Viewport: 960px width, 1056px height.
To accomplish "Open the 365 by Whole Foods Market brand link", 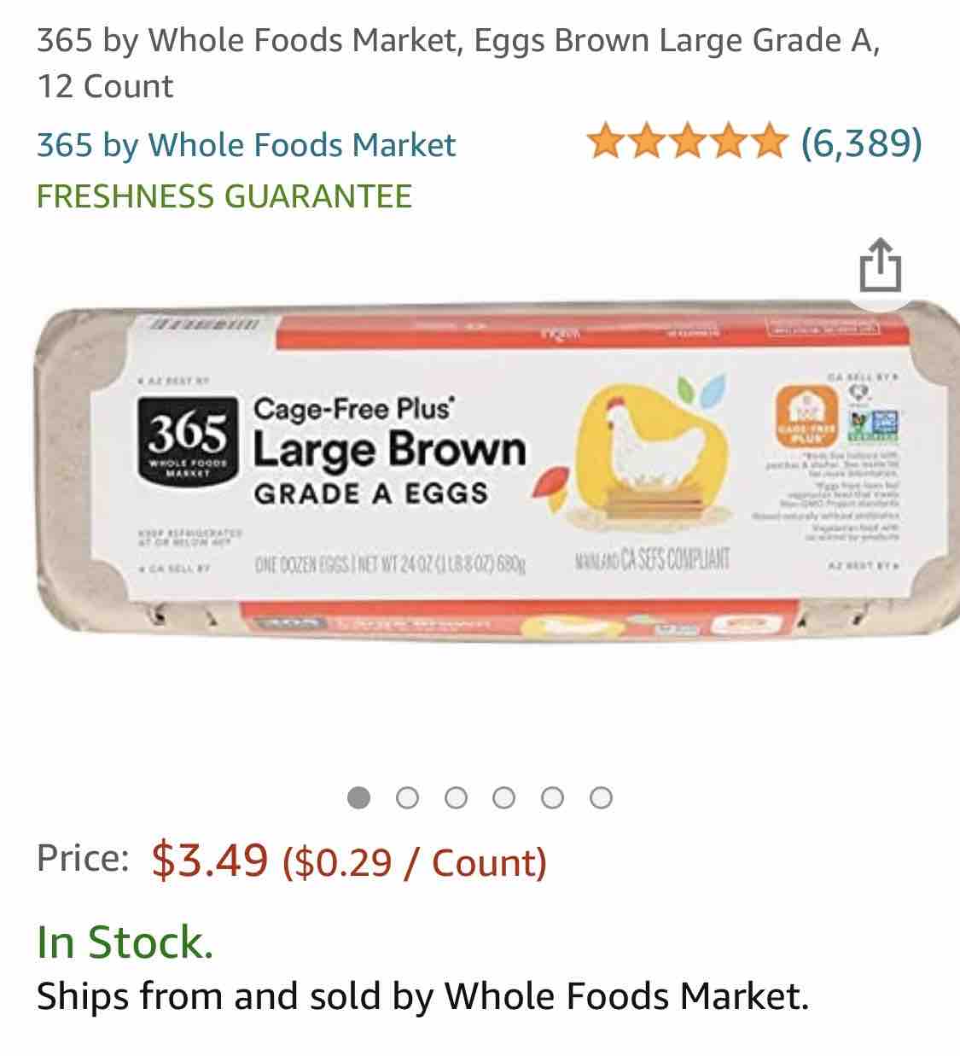I will point(246,144).
